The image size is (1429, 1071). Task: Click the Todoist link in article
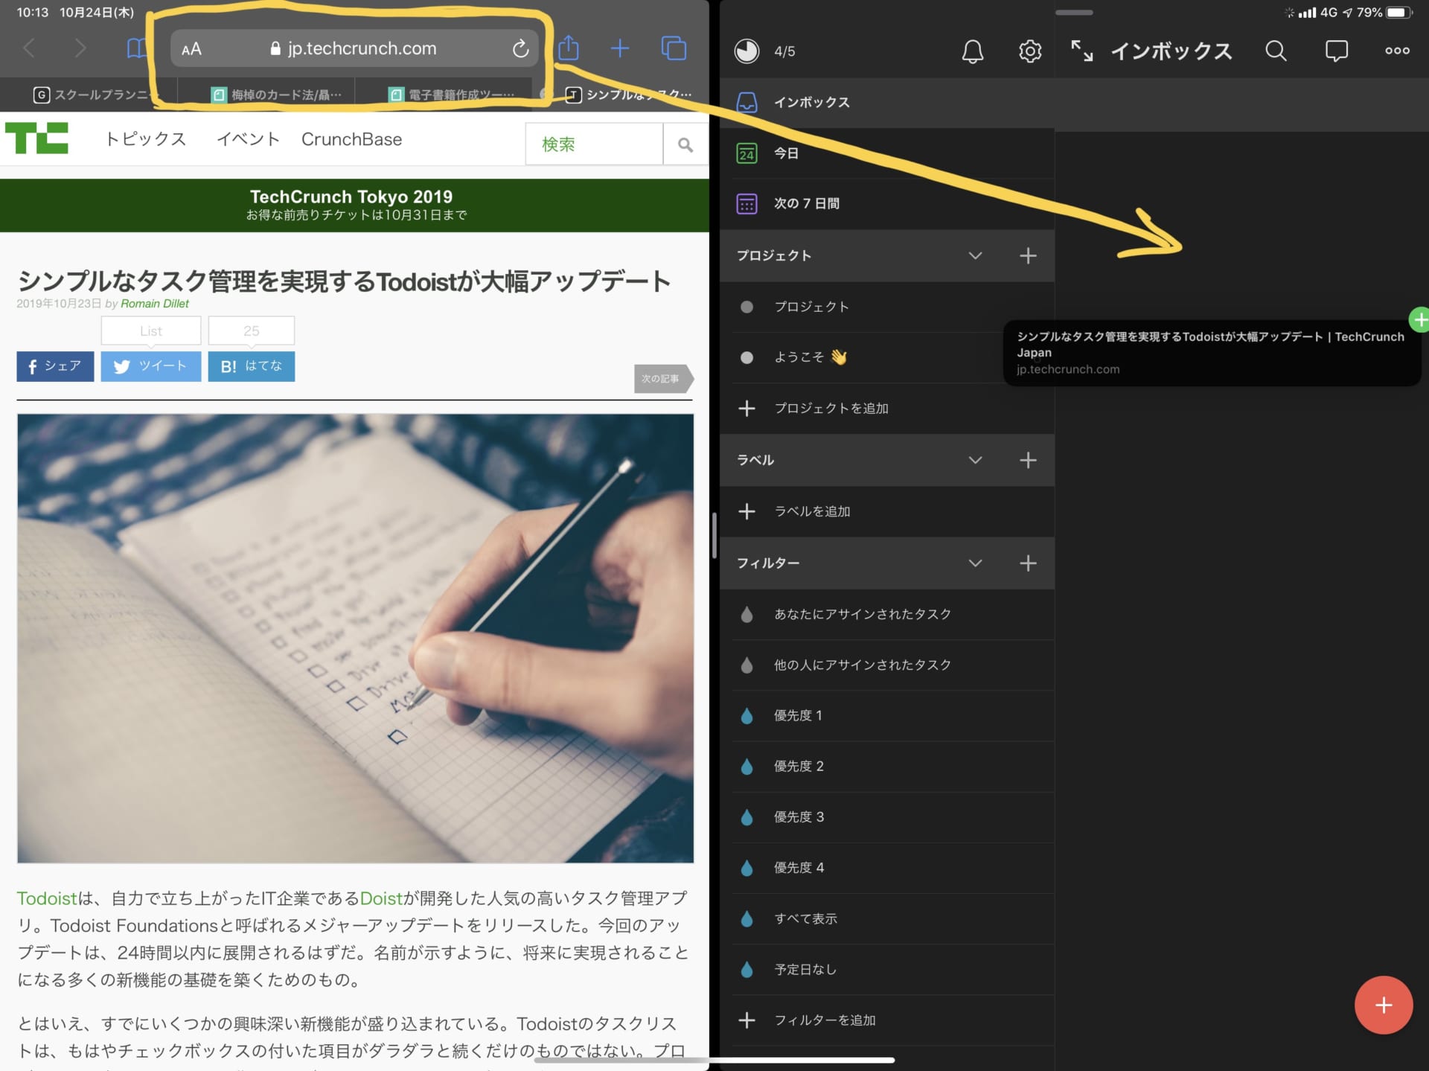[46, 898]
